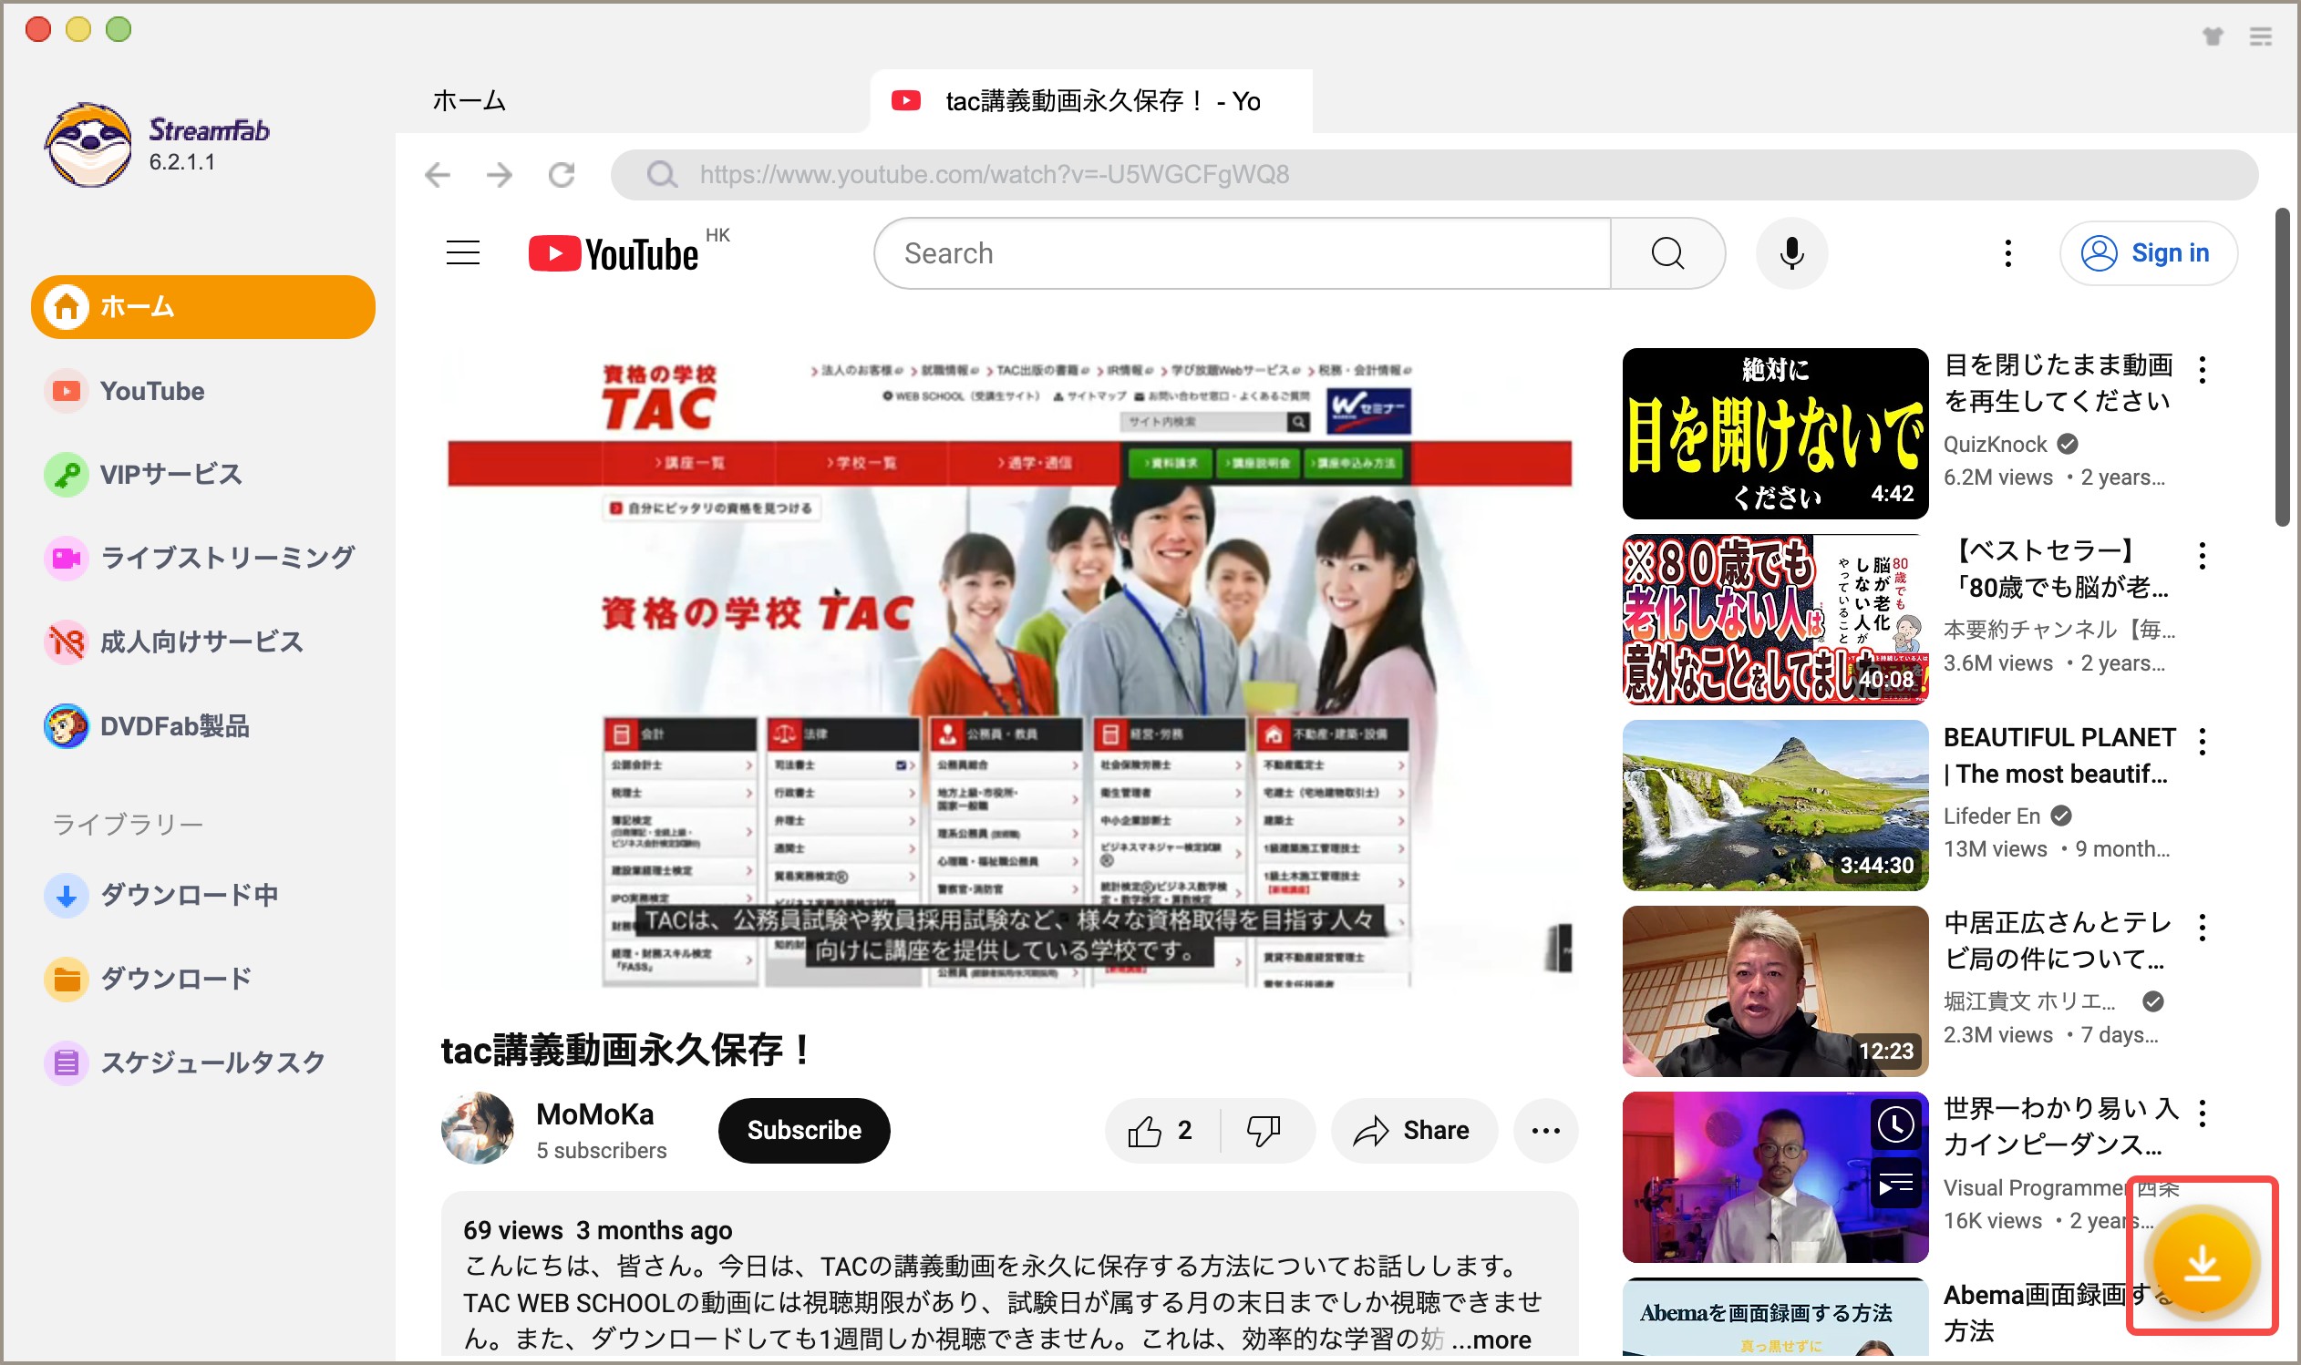This screenshot has width=2301, height=1365.
Task: Open the QuizKnock channel link
Action: pyautogui.click(x=1994, y=445)
